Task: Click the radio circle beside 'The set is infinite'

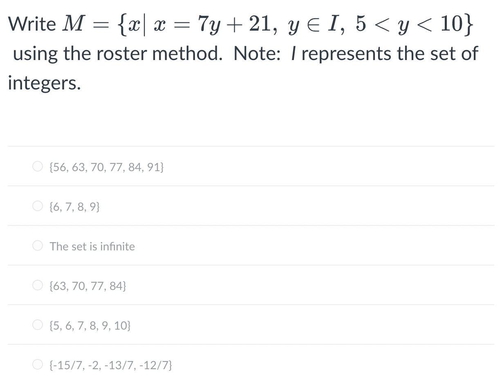Action: point(37,245)
